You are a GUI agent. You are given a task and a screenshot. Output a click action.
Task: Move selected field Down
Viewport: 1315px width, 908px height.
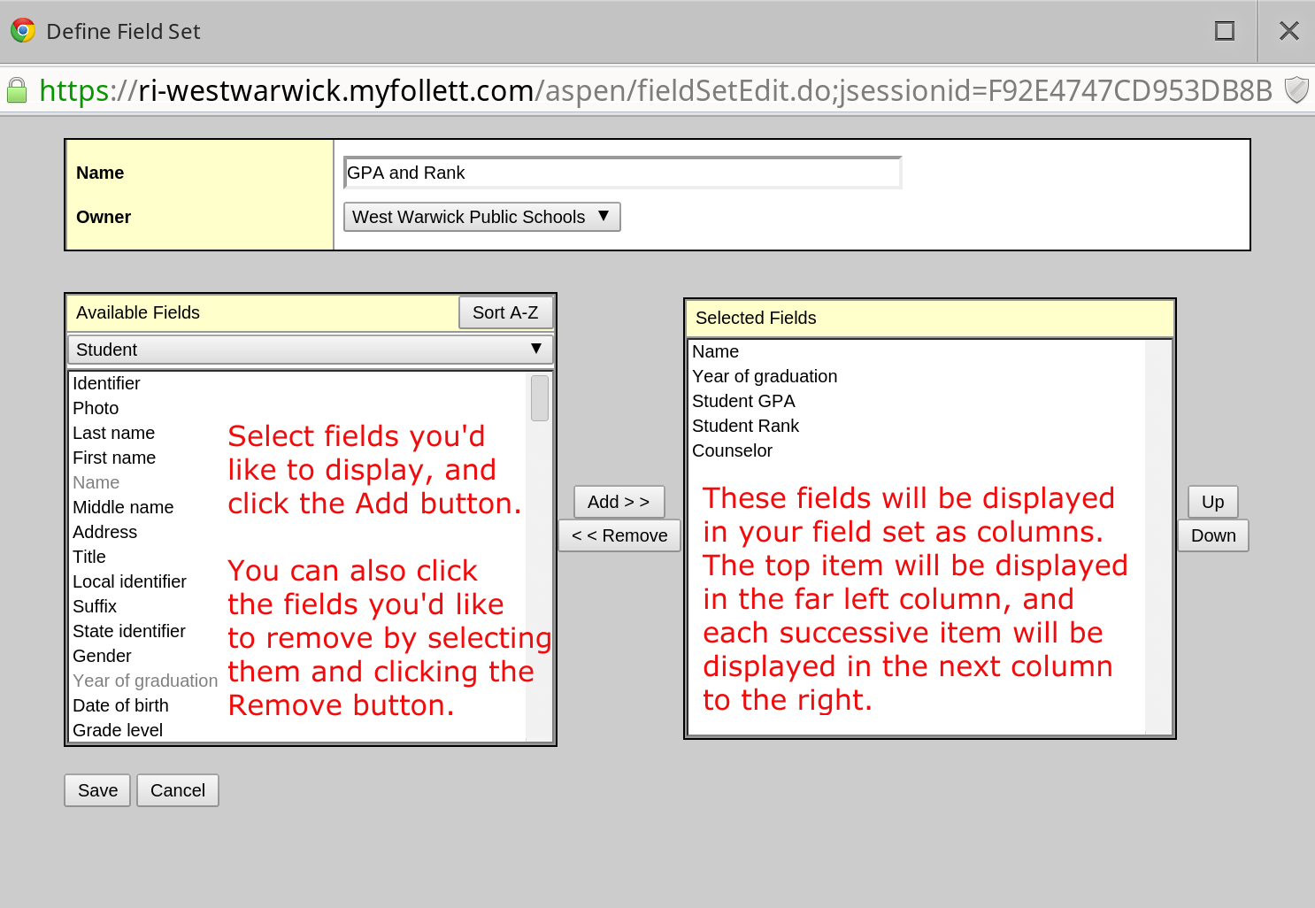coord(1213,535)
